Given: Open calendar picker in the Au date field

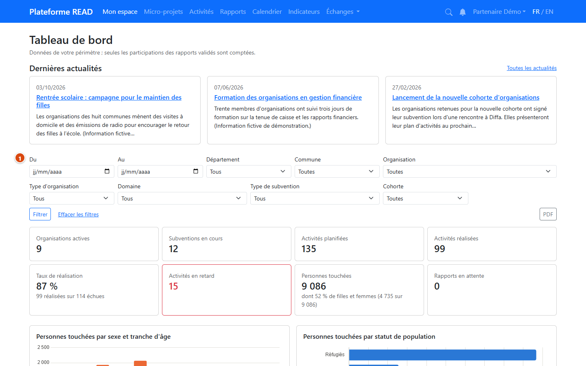Looking at the screenshot, I should [196, 171].
